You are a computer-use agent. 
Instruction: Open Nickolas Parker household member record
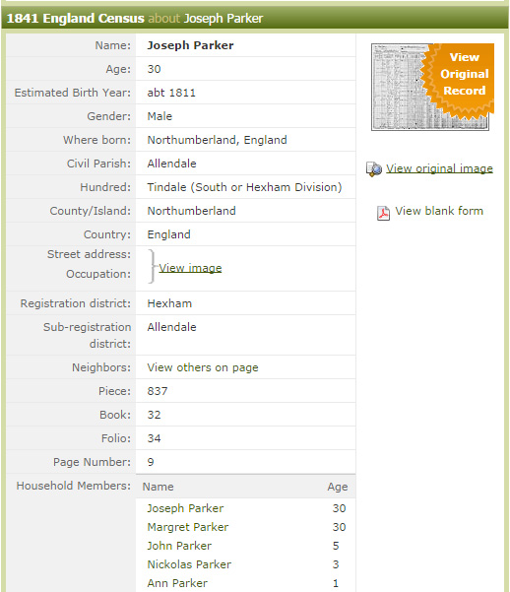click(189, 564)
